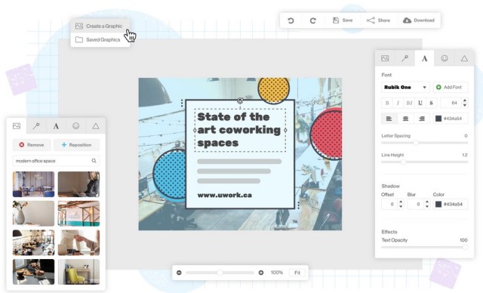This screenshot has height=293, width=483.
Task: Select thumbnail with teal wall and wood ceiling
Action: coord(78,213)
